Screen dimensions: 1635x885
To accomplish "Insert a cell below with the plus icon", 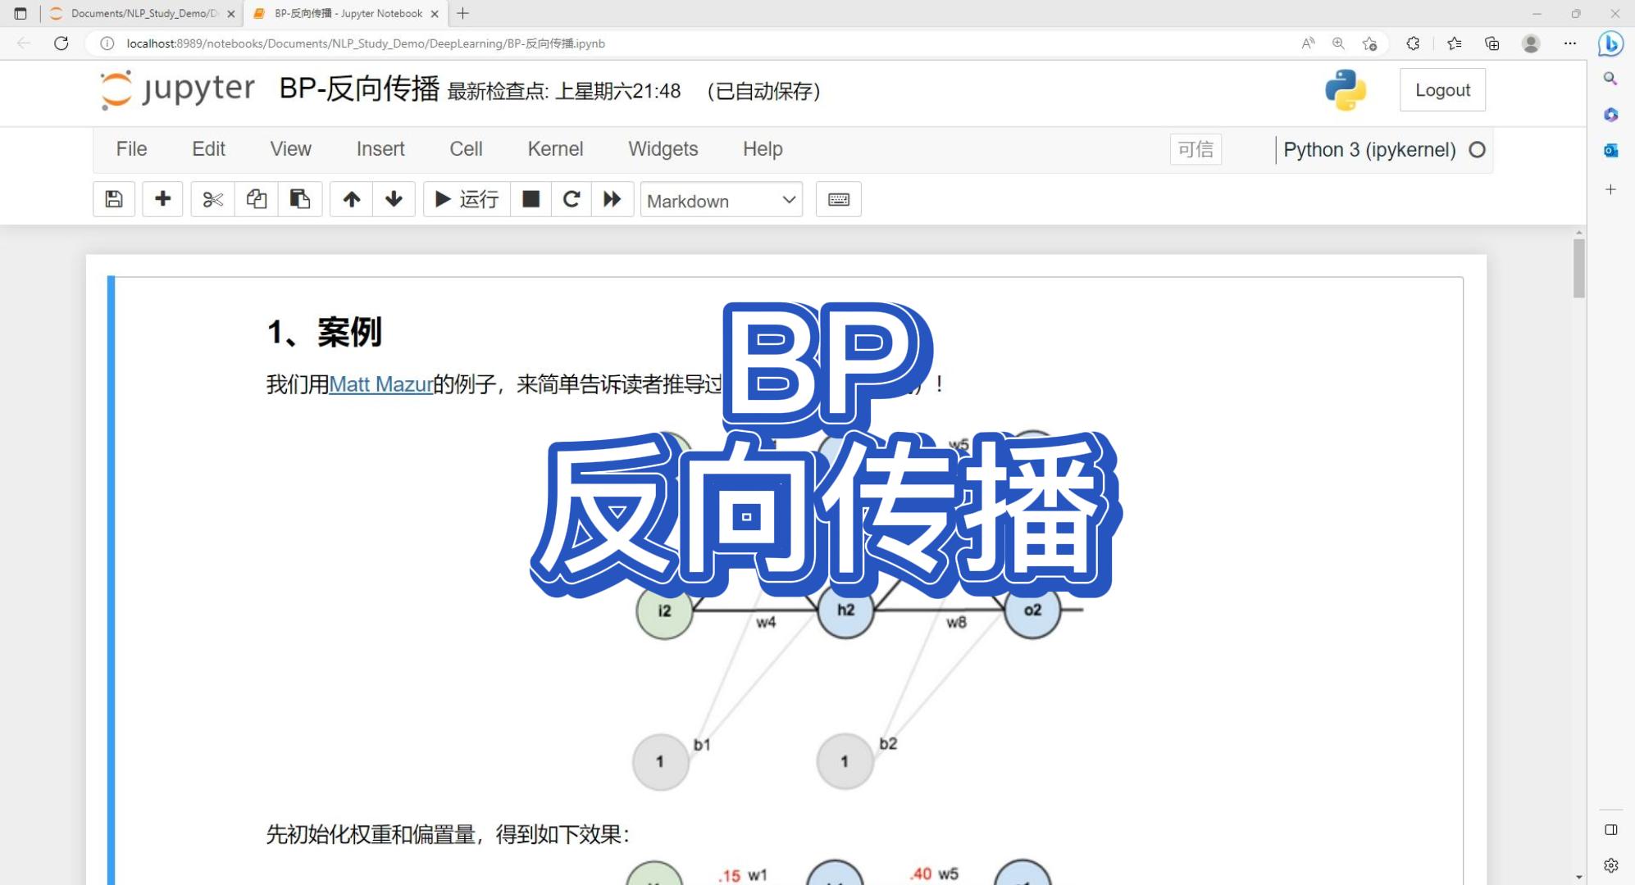I will tap(162, 199).
